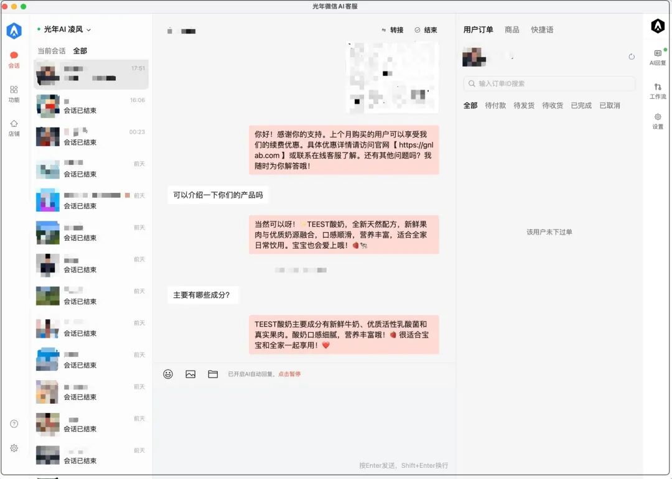Screen dimensions: 672x479
Task: Click the order ID search field
Action: [549, 83]
